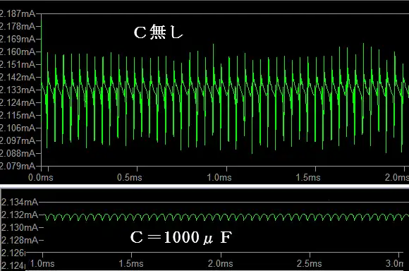Click the 2.128mA label in the bottom plot
Viewport: 409px width, 271px height.
point(20,240)
